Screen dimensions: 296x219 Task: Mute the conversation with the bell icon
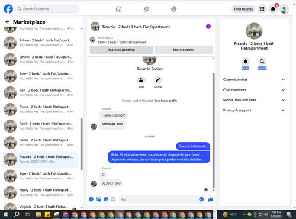click(x=246, y=62)
